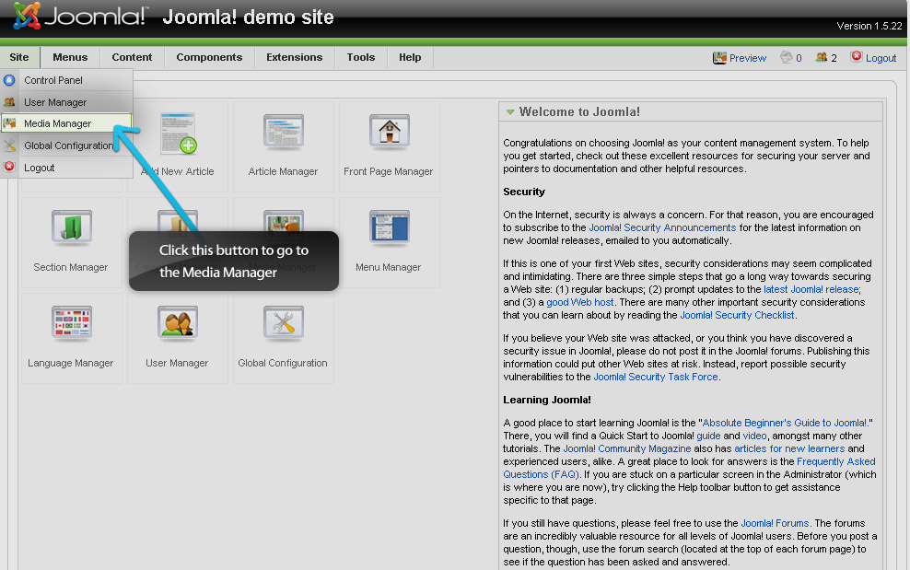Open the Help menu

(x=410, y=57)
